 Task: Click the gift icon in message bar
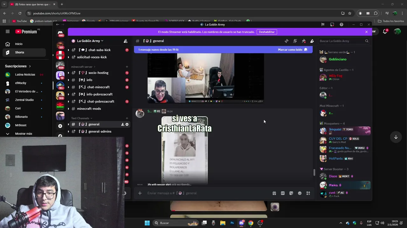274,193
